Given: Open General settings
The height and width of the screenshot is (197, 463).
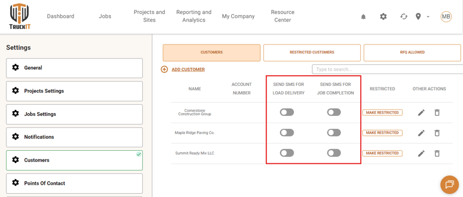Looking at the screenshot, I should (74, 68).
